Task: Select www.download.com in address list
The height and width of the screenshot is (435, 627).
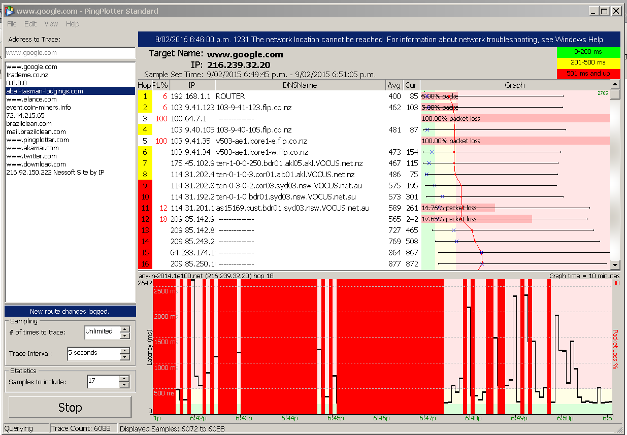Action: click(x=70, y=164)
